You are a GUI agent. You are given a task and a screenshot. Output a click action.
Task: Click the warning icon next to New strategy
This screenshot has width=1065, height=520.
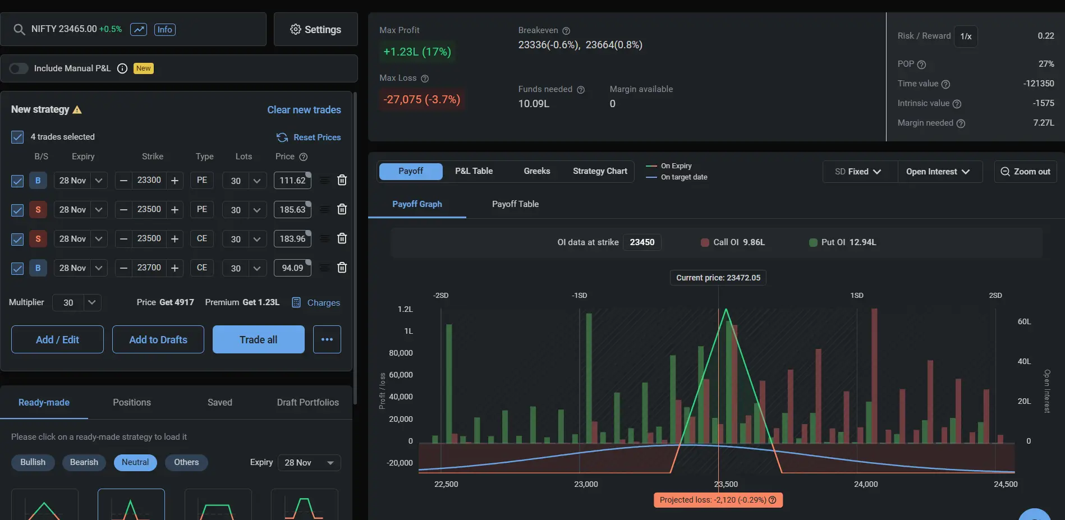(77, 109)
